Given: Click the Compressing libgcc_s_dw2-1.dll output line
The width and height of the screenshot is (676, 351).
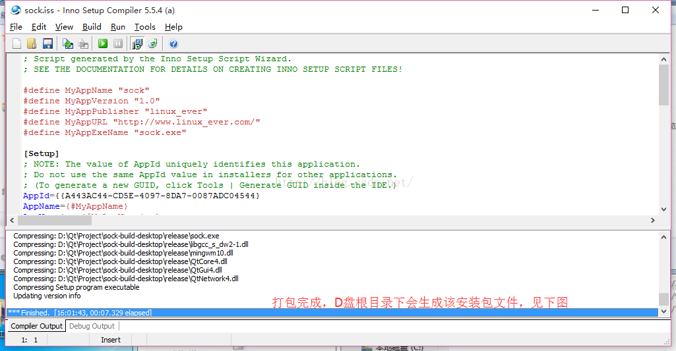Looking at the screenshot, I should 131,244.
